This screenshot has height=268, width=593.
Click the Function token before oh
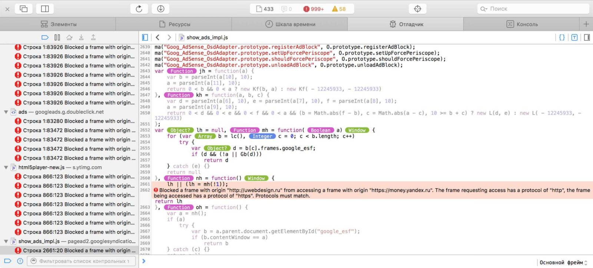[x=179, y=207]
